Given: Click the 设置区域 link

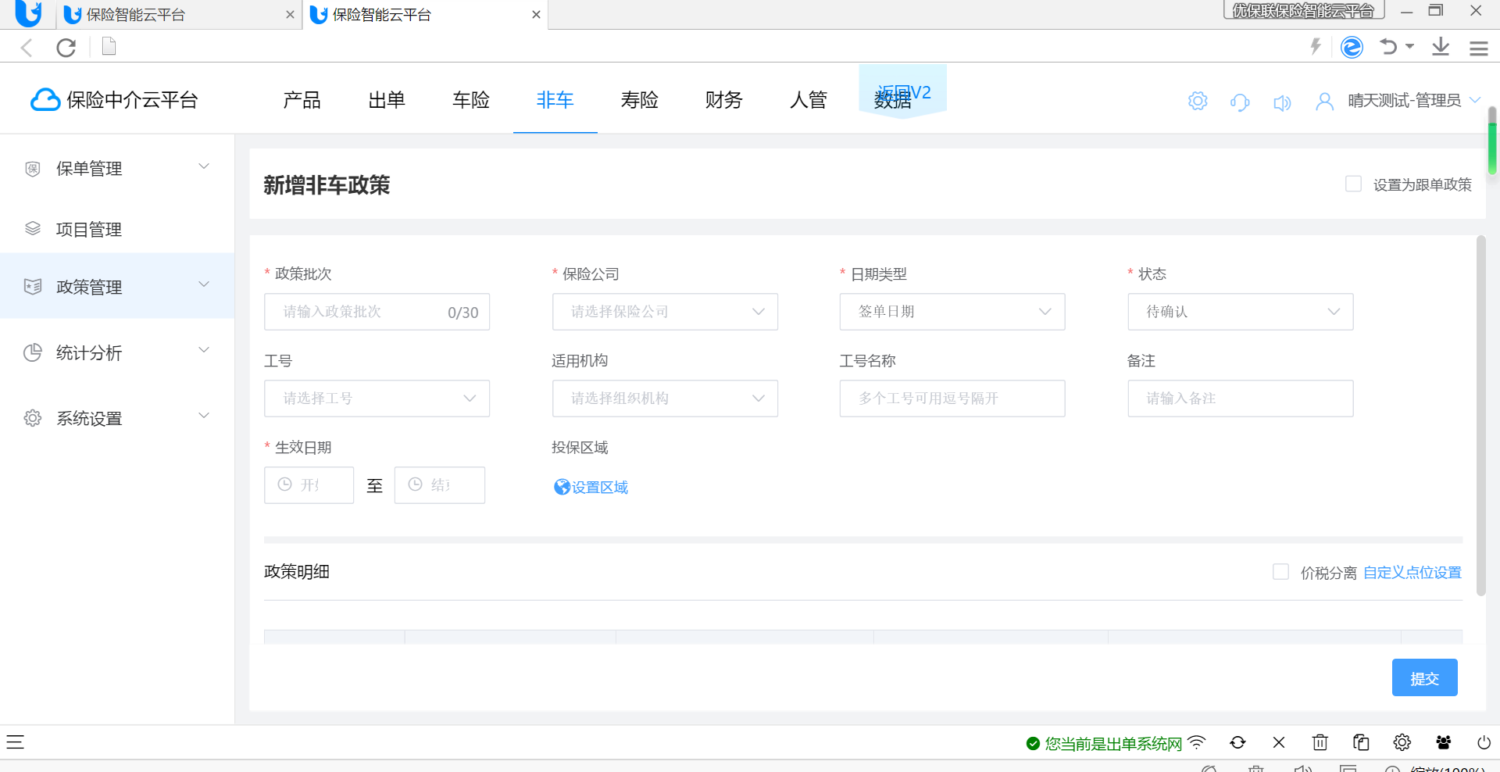Looking at the screenshot, I should pyautogui.click(x=600, y=487).
